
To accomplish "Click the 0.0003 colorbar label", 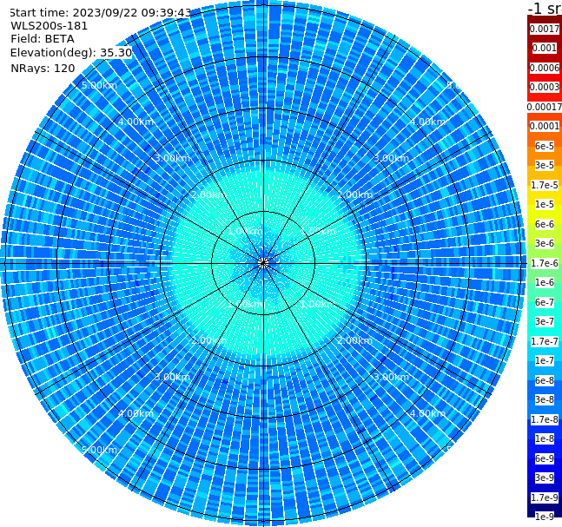I will pyautogui.click(x=545, y=87).
